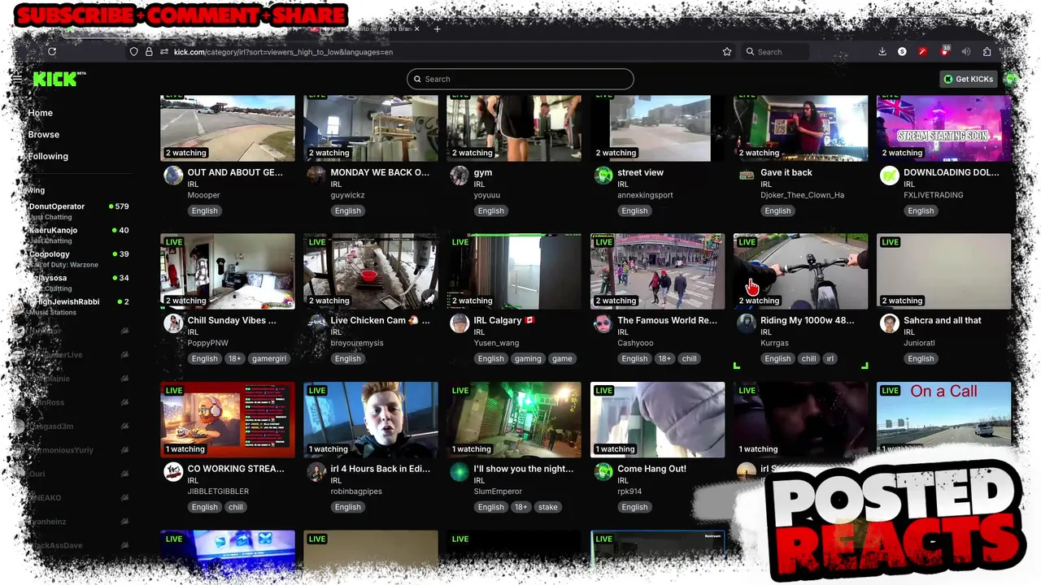Open DonutOperator followed channel
This screenshot has height=585, width=1041.
[75, 211]
